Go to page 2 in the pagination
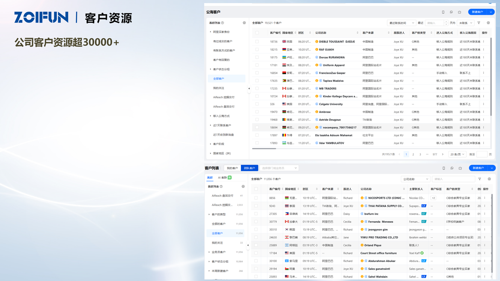Image resolution: width=500 pixels, height=281 pixels. pyautogui.click(x=413, y=154)
